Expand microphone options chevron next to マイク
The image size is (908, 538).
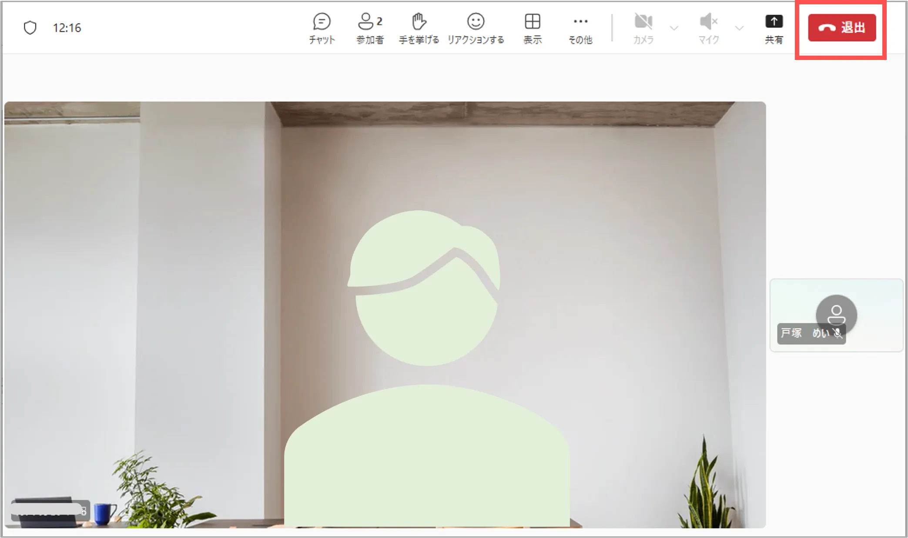(739, 28)
